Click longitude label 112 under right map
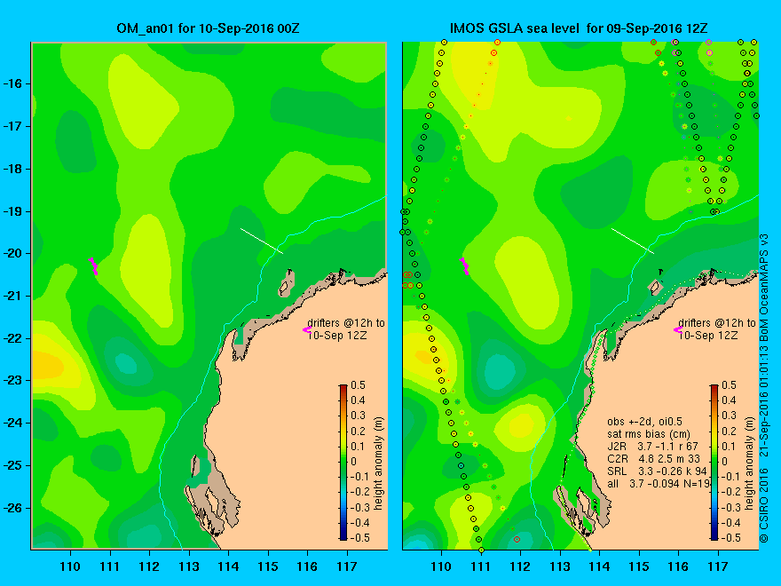781x586 pixels. pos(520,566)
